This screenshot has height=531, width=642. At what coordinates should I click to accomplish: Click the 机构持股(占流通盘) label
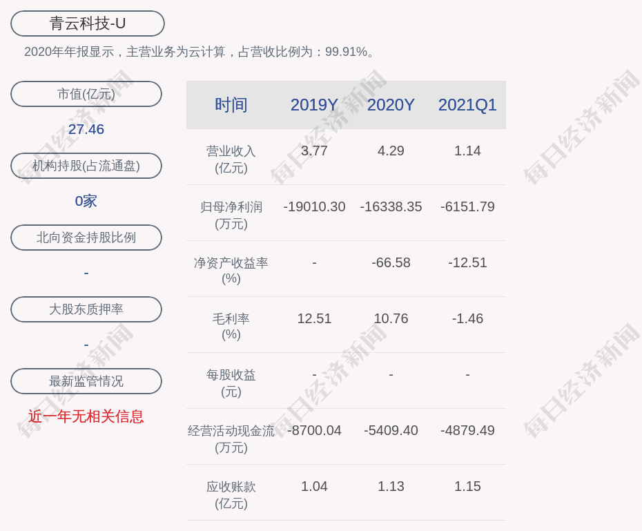pos(86,166)
